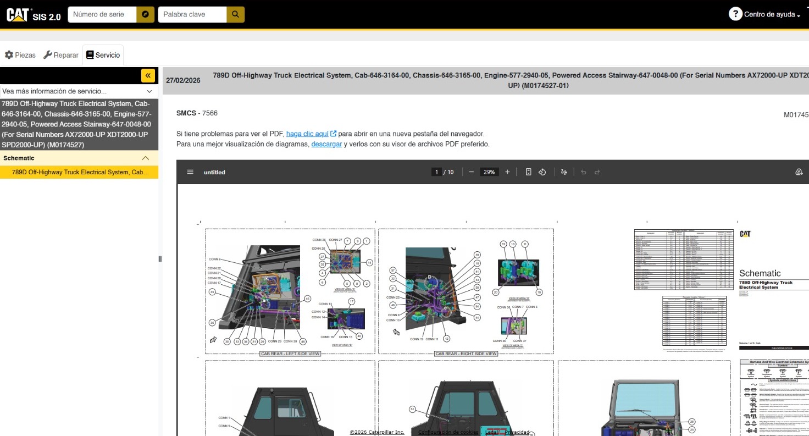Open the PDF viewer hamburger menu
Viewport: 809px width, 436px height.
(x=190, y=172)
